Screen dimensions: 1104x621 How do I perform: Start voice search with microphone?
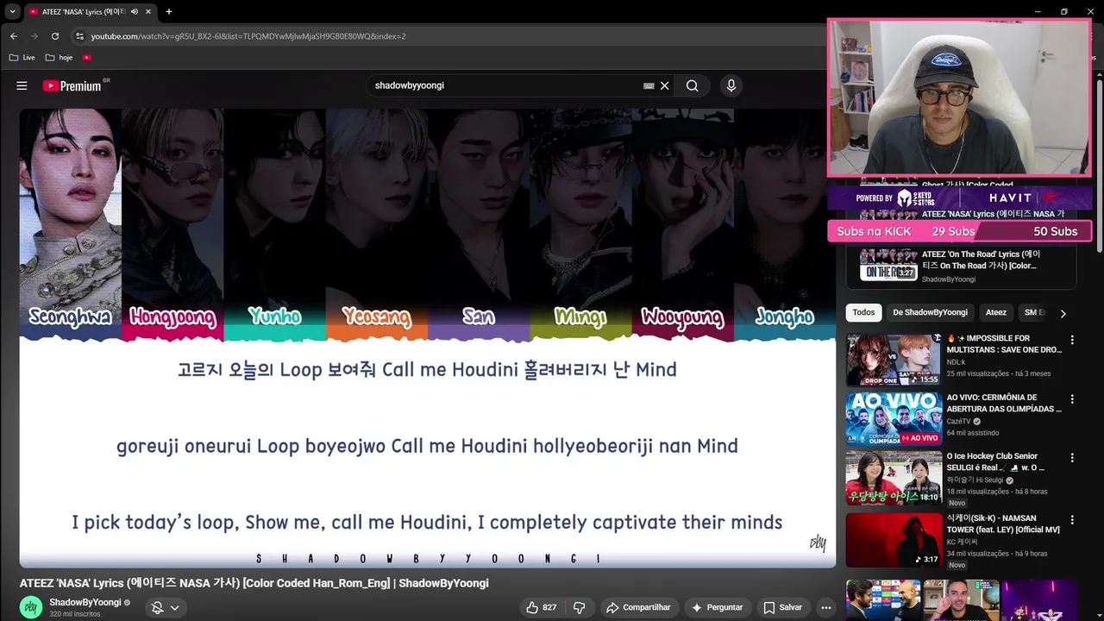pyautogui.click(x=731, y=85)
